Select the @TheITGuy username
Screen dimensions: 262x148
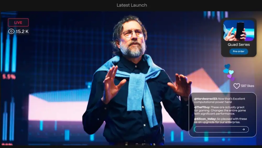[x=202, y=107]
